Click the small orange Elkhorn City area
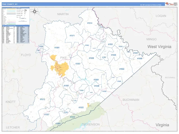179x134 pixels. (x=88, y=105)
